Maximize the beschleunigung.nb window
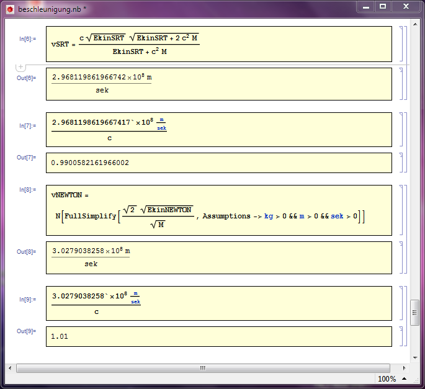 coord(383,6)
